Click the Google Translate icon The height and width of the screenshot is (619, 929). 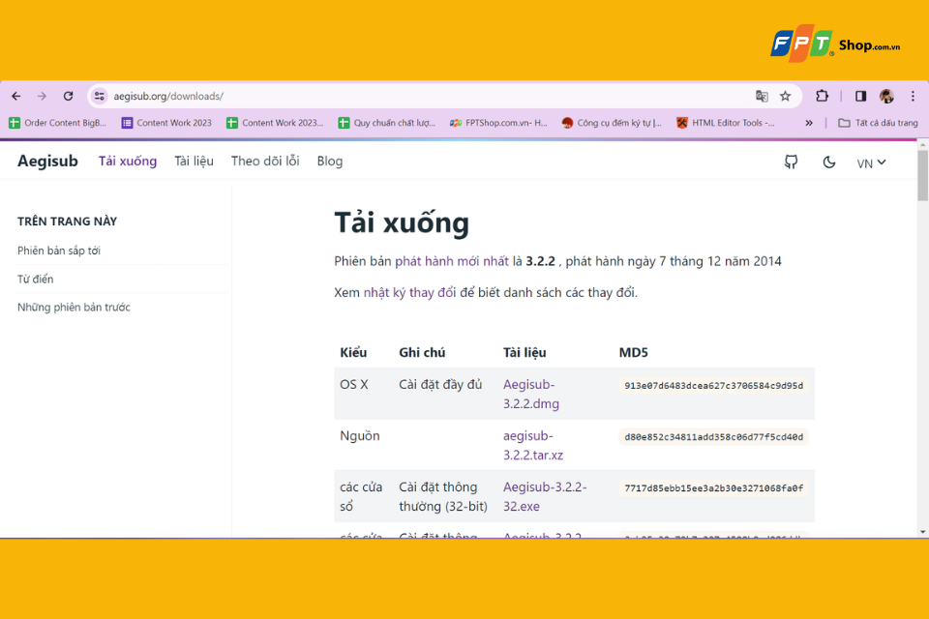click(x=762, y=96)
